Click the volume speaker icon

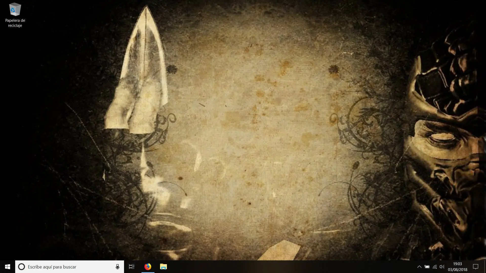pyautogui.click(x=442, y=267)
